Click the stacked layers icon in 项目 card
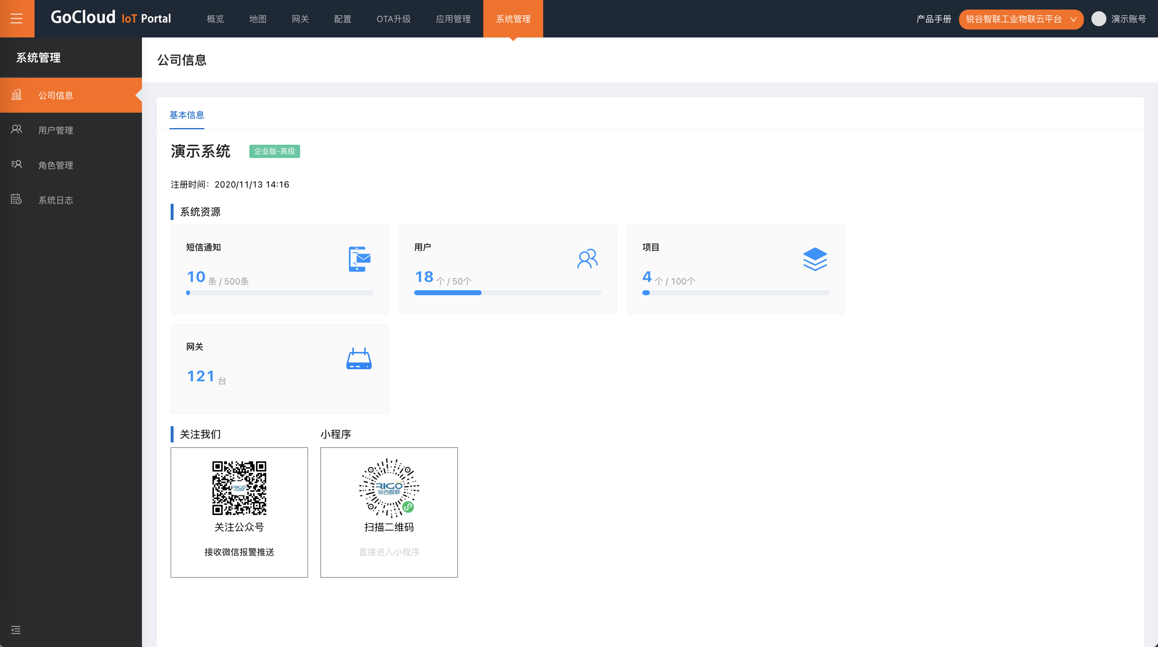Viewport: 1158px width, 647px height. point(815,259)
